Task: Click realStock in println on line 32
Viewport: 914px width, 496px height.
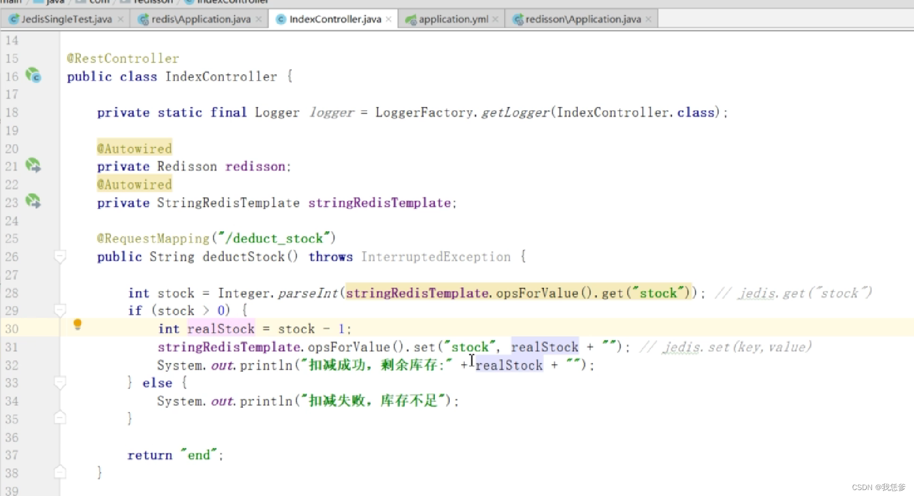Action: tap(509, 365)
